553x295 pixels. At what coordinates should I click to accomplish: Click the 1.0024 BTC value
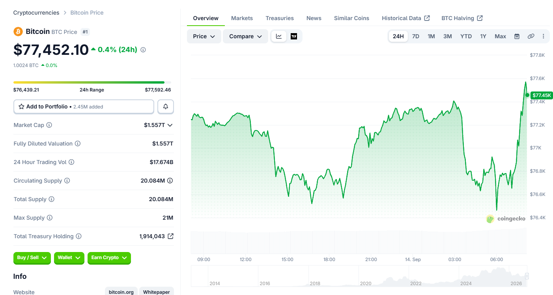coord(26,65)
